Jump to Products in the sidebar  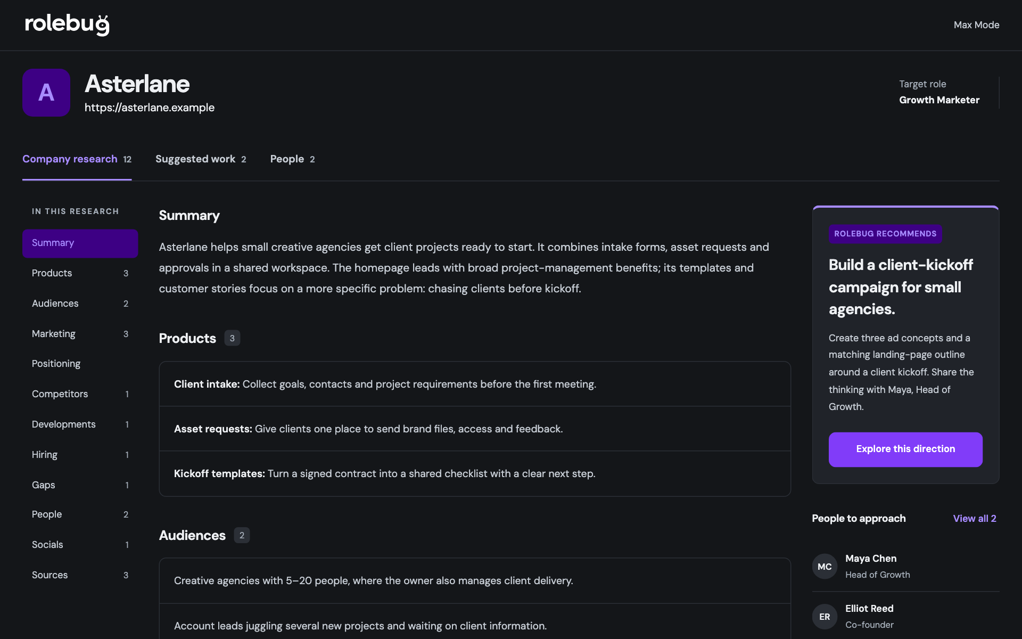coord(80,273)
